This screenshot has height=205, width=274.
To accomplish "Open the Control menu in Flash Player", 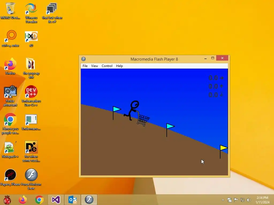I will point(107,66).
